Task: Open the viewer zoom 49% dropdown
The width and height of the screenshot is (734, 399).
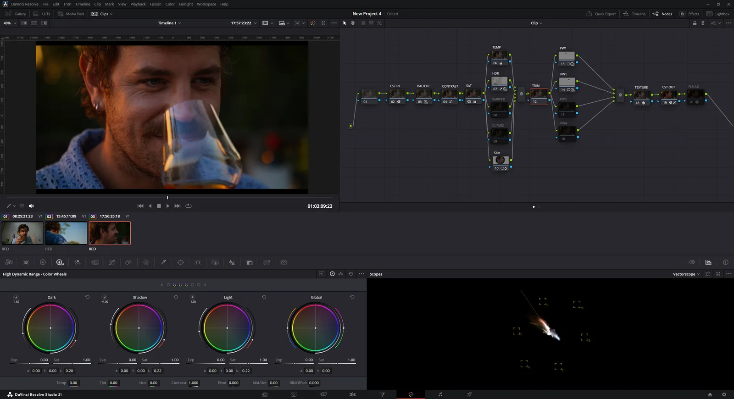Action: click(10, 23)
